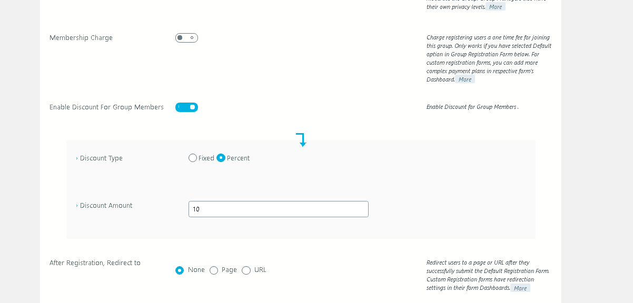
Task: Click the Membership Charge label
Action: (81, 38)
